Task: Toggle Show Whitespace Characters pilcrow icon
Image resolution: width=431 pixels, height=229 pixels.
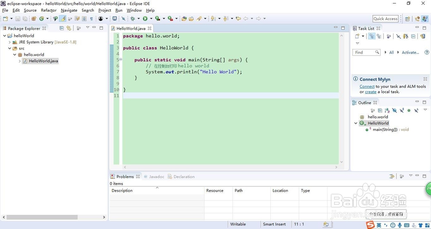Action: pyautogui.click(x=91, y=18)
